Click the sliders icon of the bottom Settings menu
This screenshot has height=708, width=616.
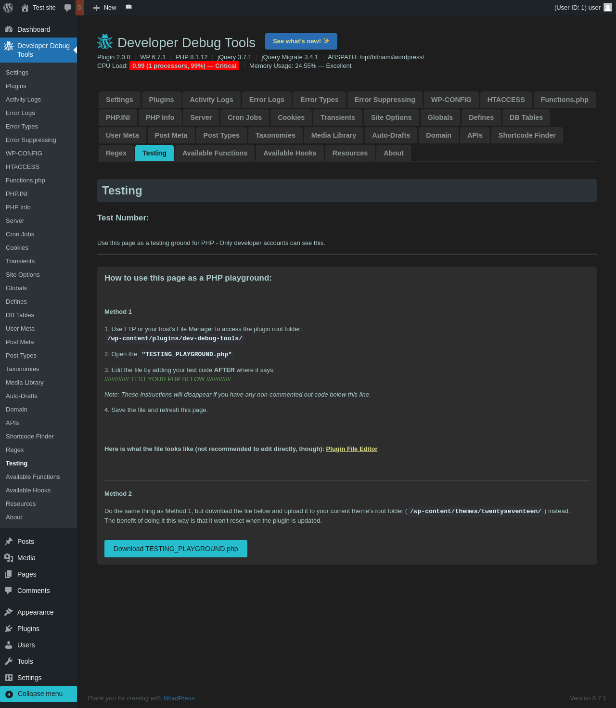coord(9,678)
